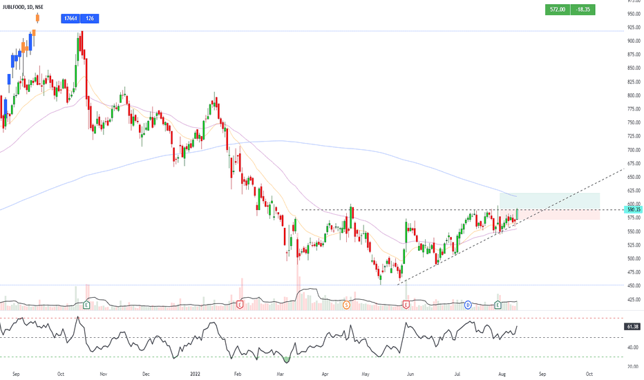
Task: Click the 700.00 price axis label
Action: coord(634,150)
